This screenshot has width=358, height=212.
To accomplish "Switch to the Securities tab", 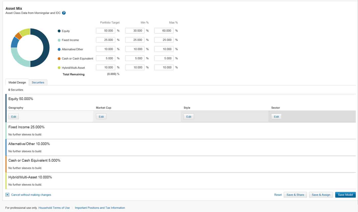I will [x=38, y=82].
